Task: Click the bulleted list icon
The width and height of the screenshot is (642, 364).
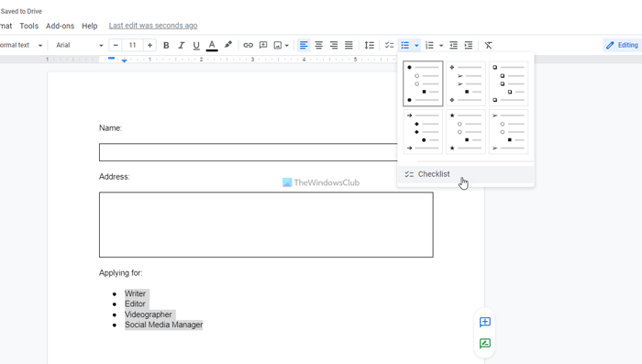Action: pos(405,46)
